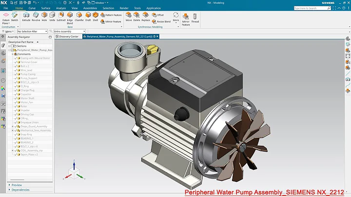Click the Unite boolean tool
Screen dimensions: 351x197
(x=52, y=17)
